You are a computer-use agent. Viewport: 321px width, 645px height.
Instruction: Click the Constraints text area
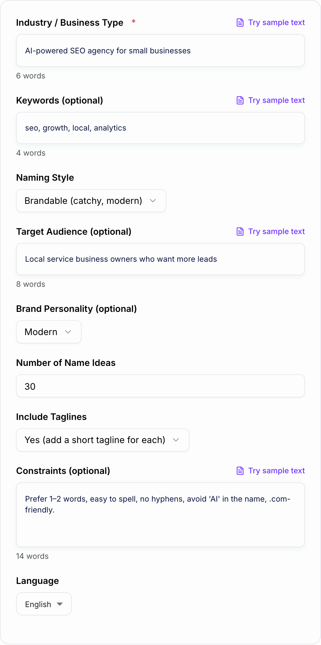[160, 515]
